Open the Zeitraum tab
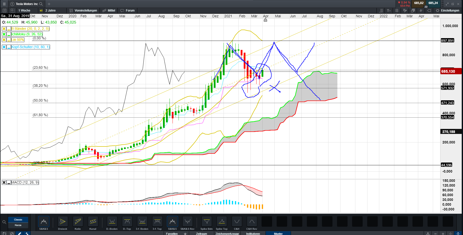Image resolution: width=463 pixels, height=235 pixels. 201,233
